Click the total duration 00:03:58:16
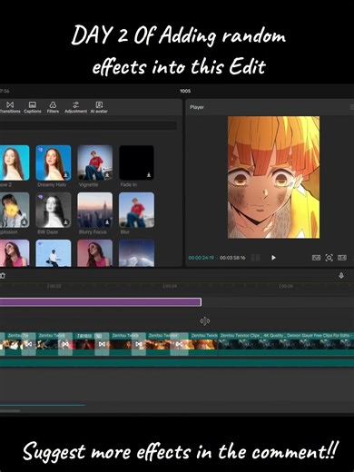The height and width of the screenshot is (472, 354). pos(232,258)
